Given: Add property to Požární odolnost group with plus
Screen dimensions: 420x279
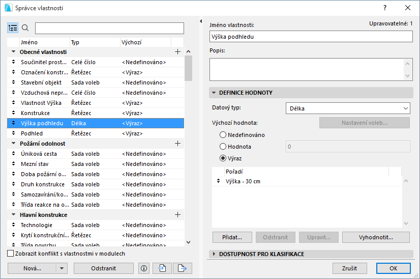Looking at the screenshot, I should tap(177, 144).
